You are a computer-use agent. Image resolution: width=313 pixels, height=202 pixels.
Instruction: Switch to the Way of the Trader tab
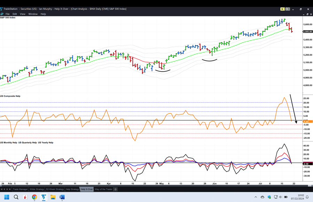103,189
